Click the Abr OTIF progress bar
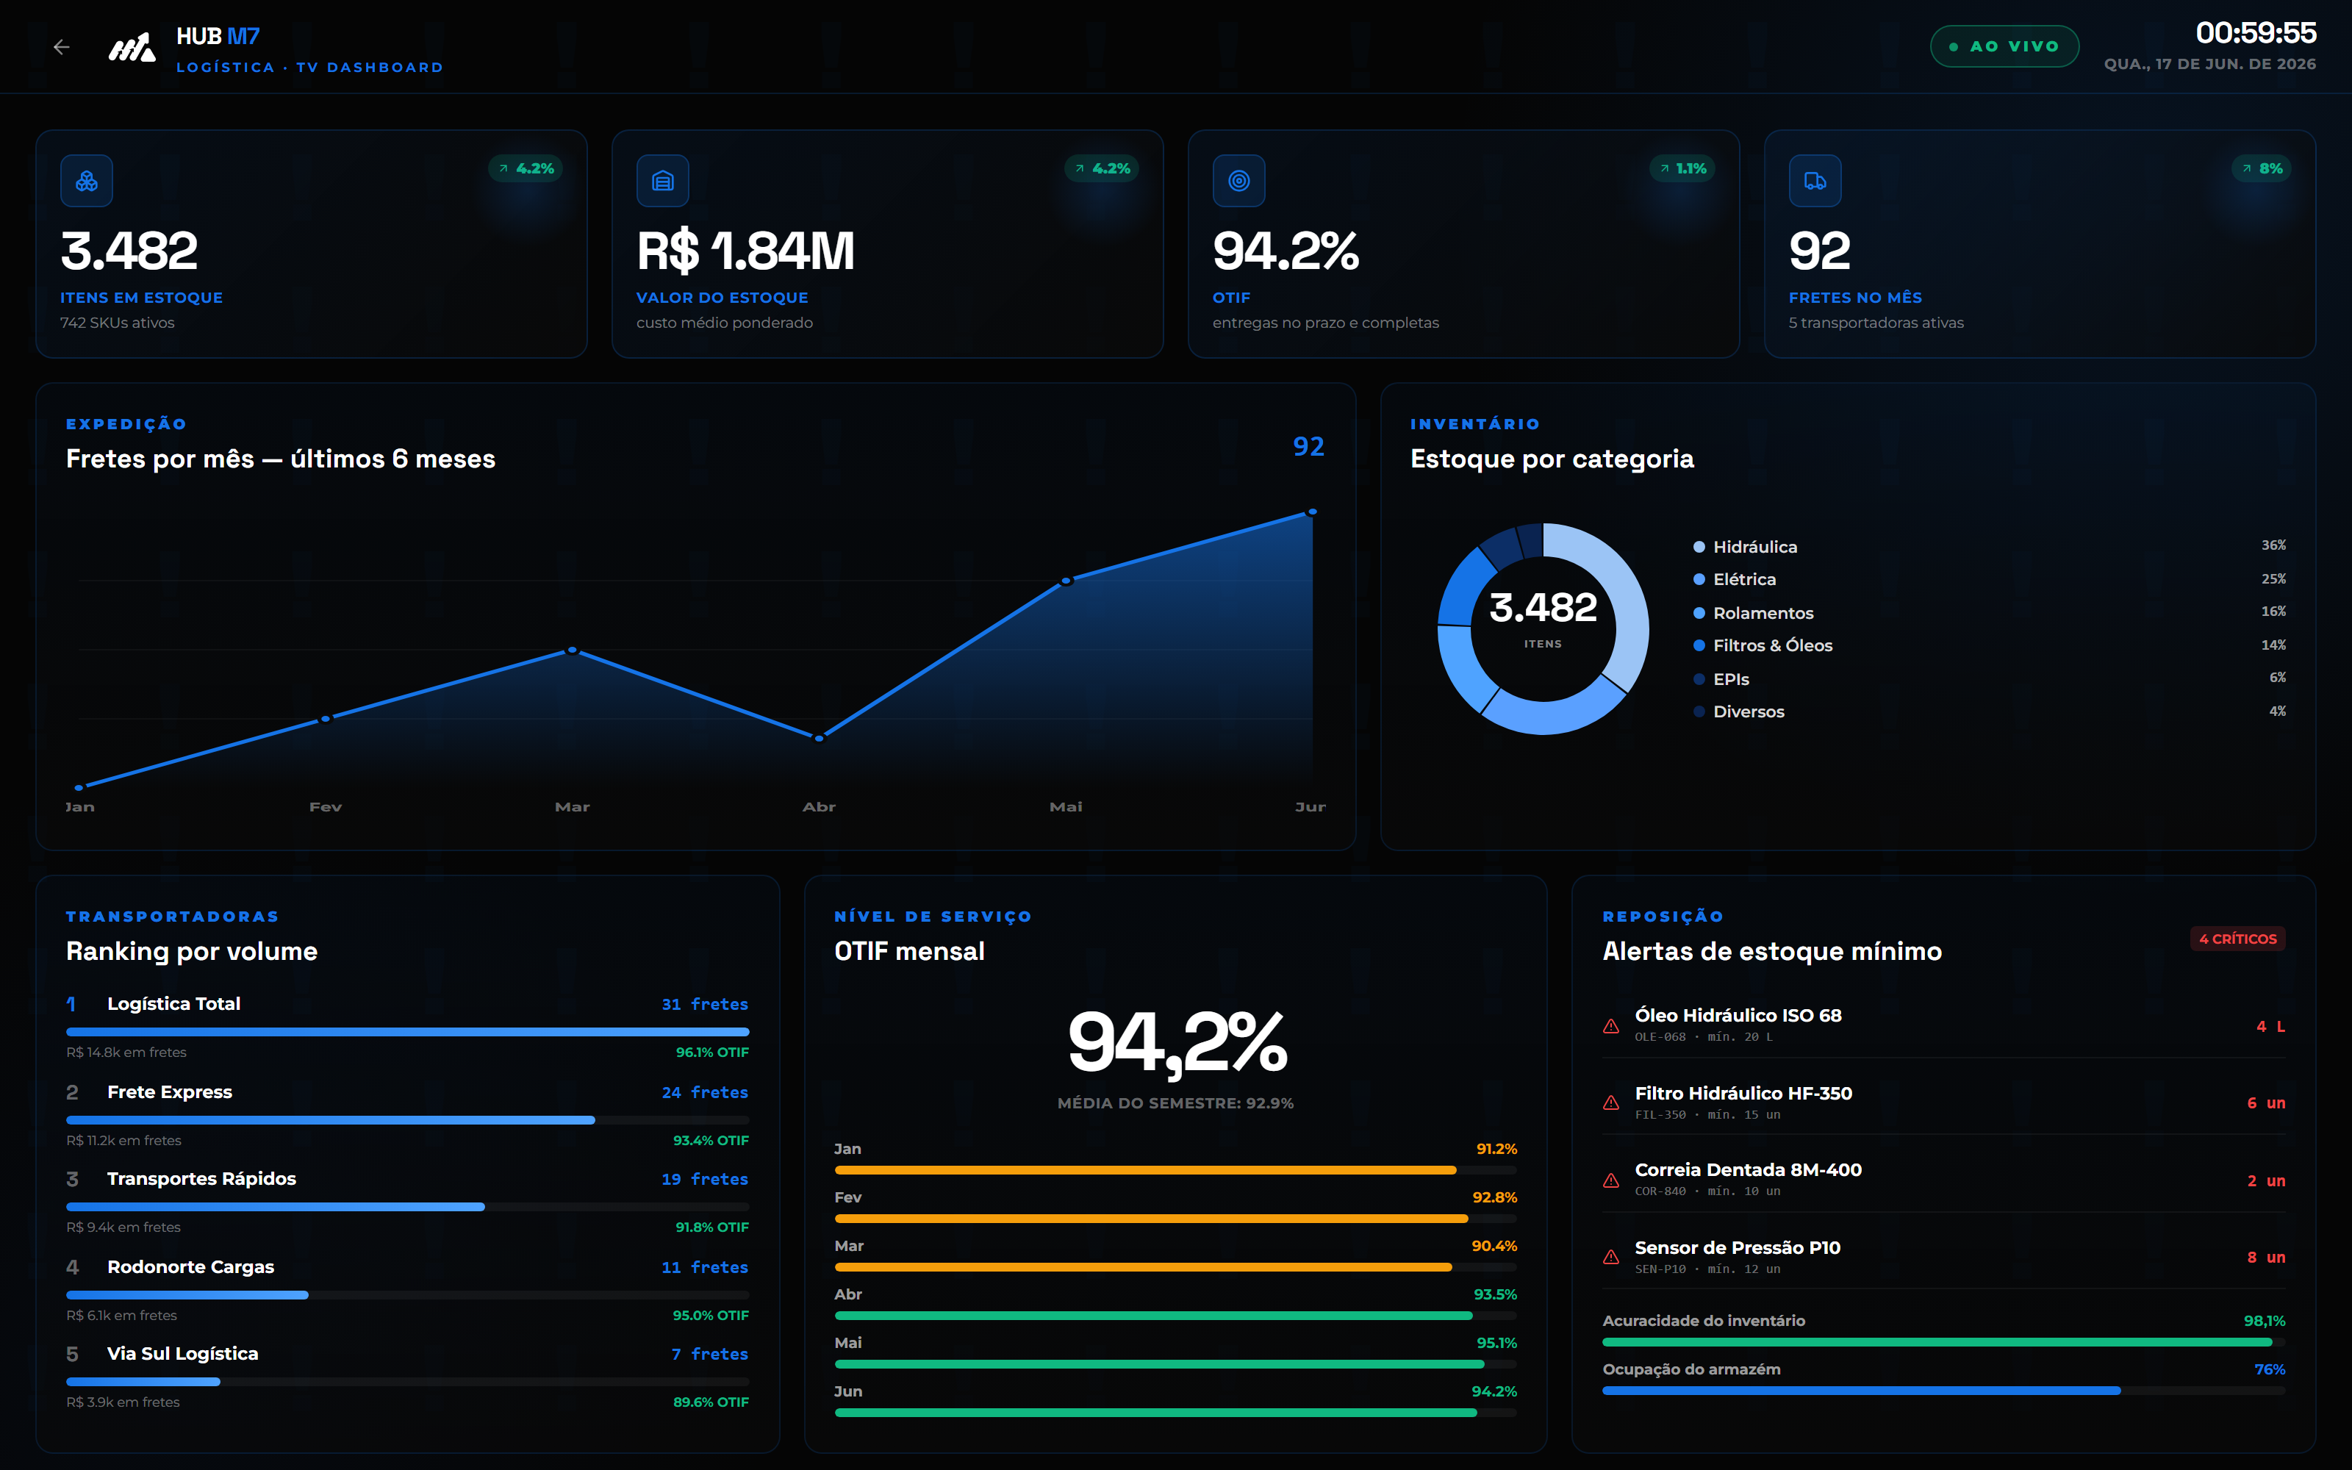This screenshot has width=2352, height=1470. [1175, 1316]
